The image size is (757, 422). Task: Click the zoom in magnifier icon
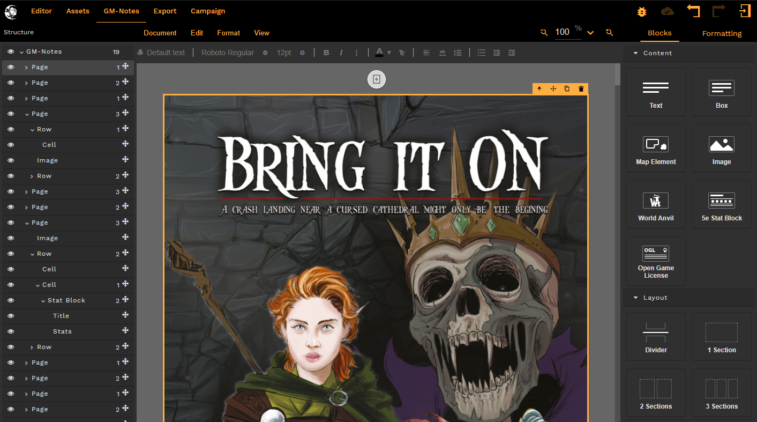click(609, 33)
